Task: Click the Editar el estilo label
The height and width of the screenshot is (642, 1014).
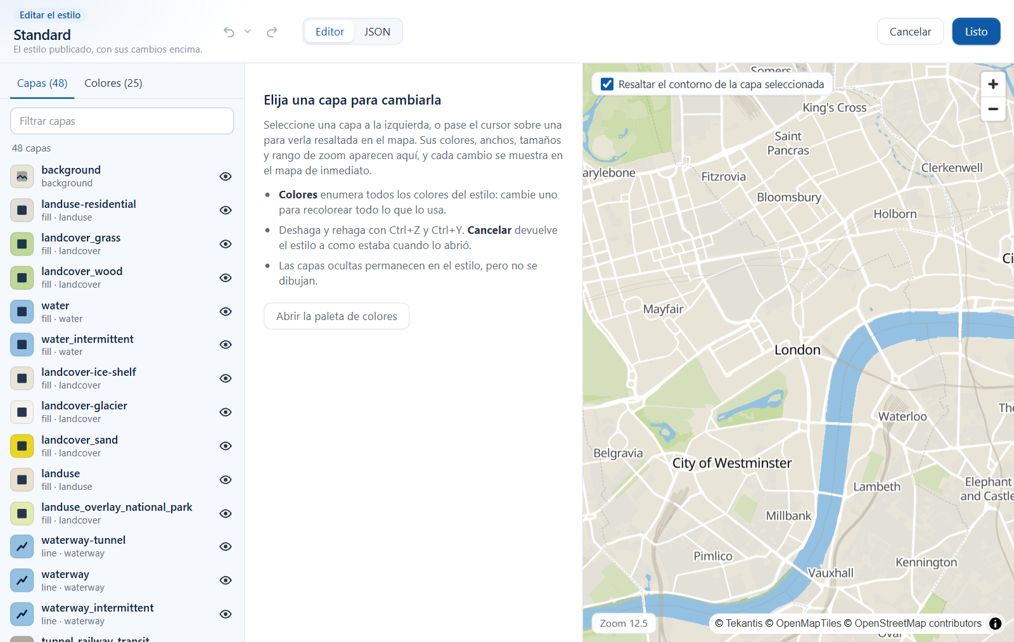Action: 50,15
